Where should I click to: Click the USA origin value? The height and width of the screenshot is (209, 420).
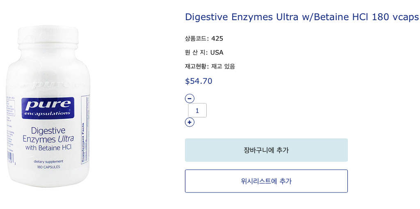tap(217, 53)
